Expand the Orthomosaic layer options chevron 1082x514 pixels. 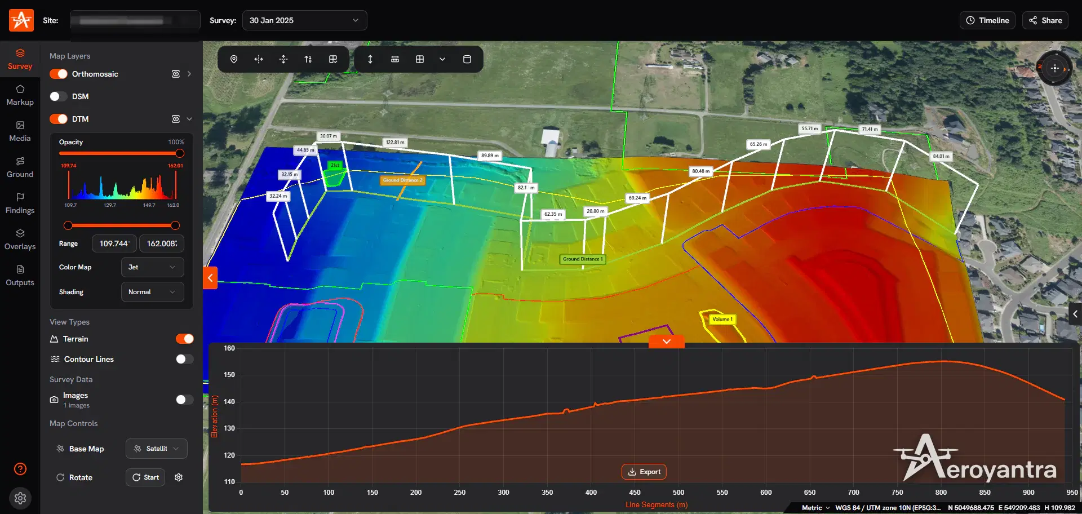pyautogui.click(x=189, y=74)
